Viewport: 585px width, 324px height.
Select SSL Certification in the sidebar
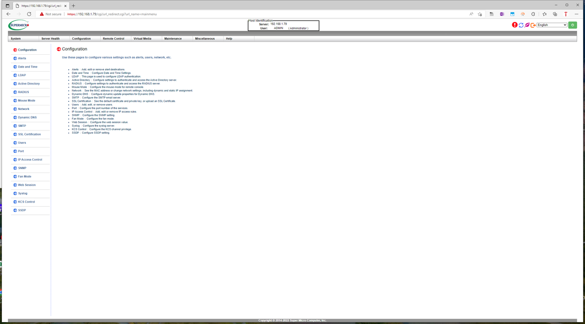29,134
